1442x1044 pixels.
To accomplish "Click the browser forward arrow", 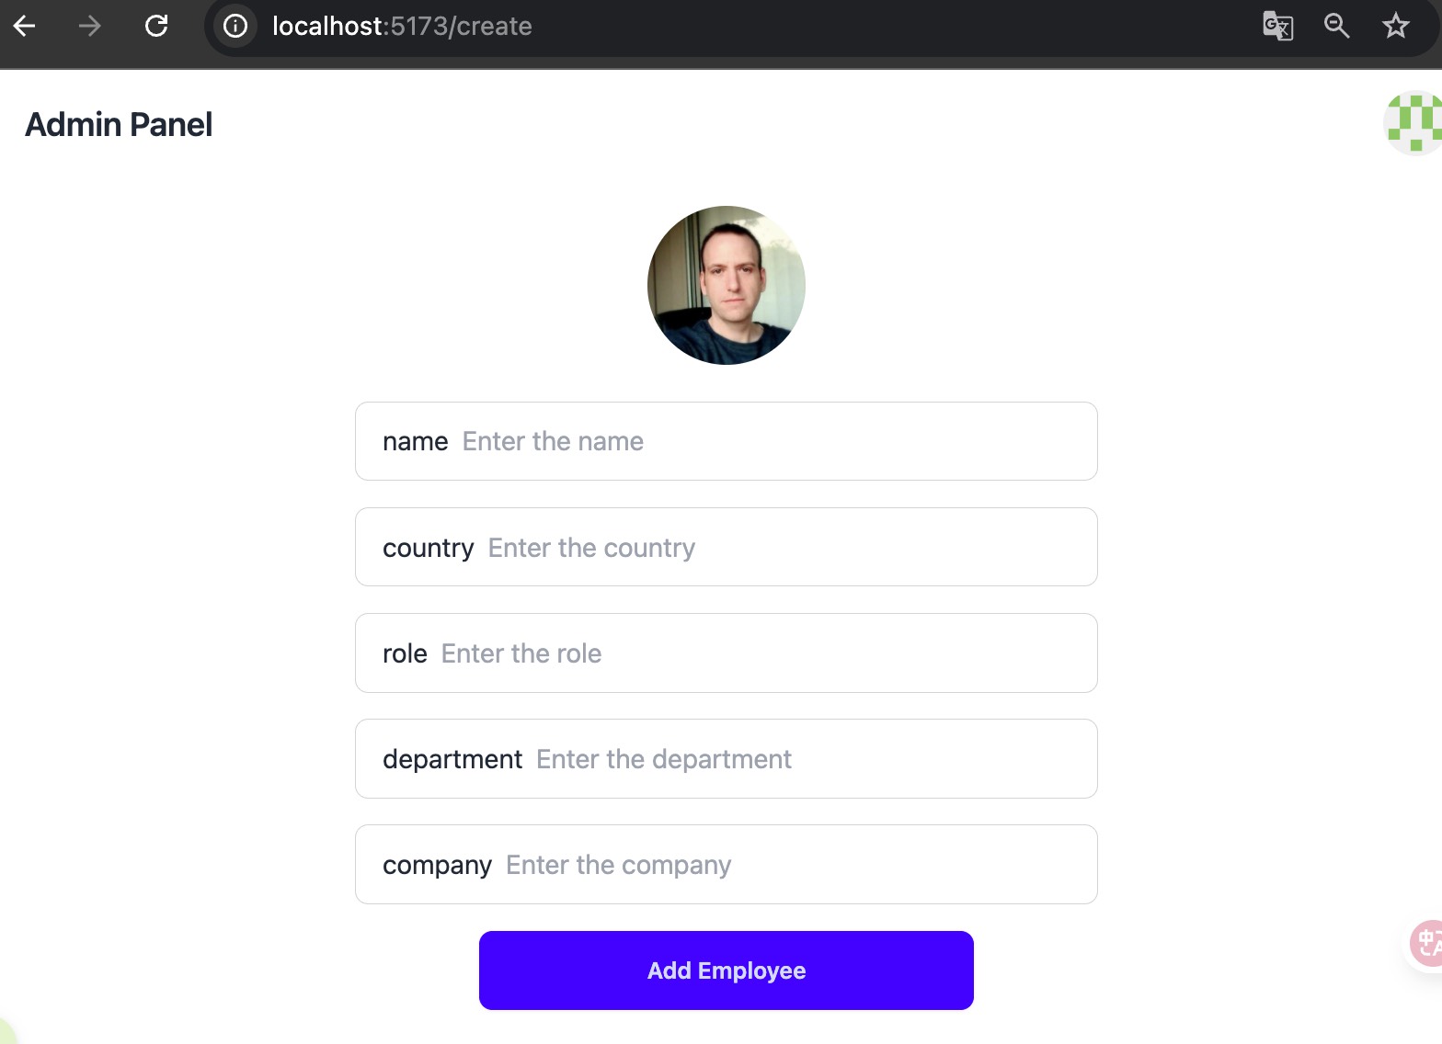I will click(89, 26).
